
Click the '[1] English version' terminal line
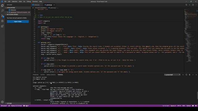pyautogui.click(x=40, y=77)
